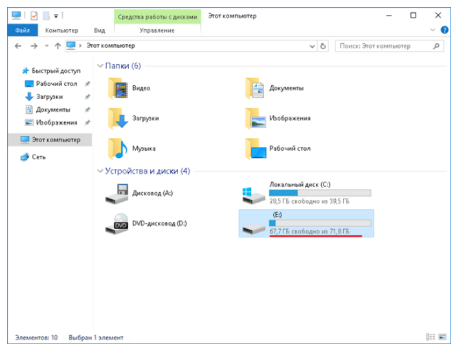Viewport: 455px width, 348px height.
Task: Select Загрузки in quick access
Action: click(49, 96)
